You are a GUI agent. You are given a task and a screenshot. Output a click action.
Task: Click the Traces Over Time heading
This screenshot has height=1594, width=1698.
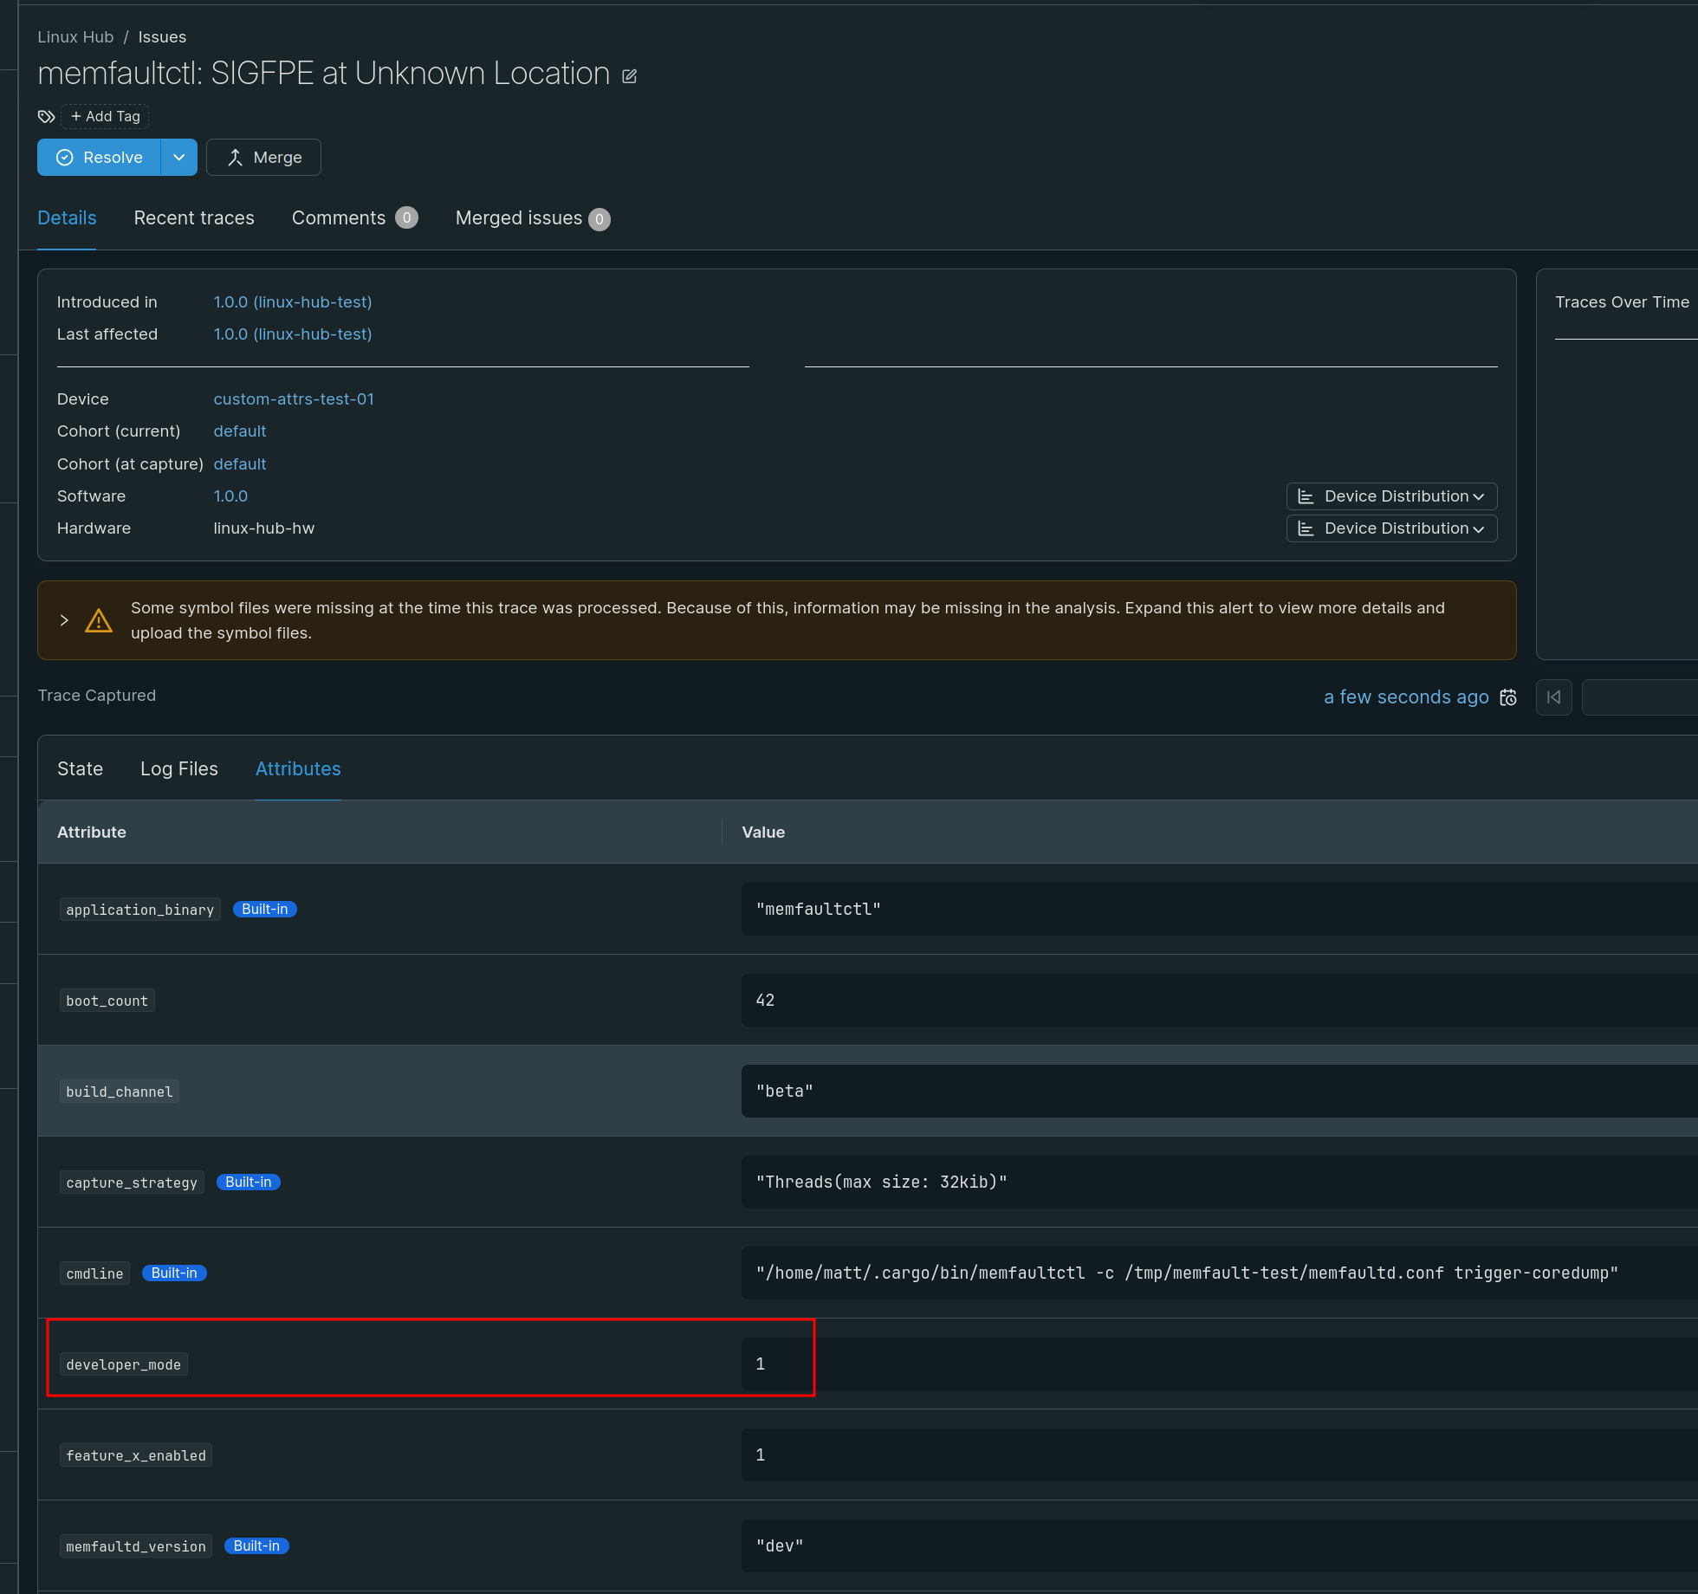click(1622, 302)
